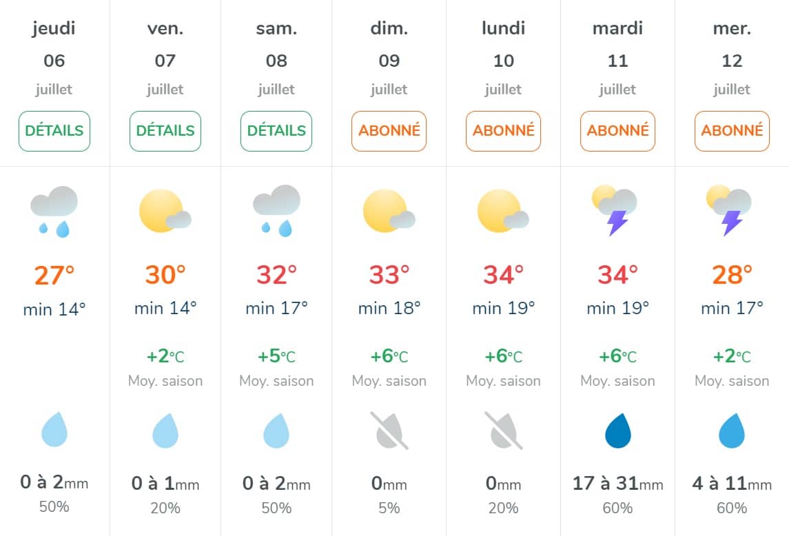Click the thunderstorm icon for mercredi

pos(728,210)
